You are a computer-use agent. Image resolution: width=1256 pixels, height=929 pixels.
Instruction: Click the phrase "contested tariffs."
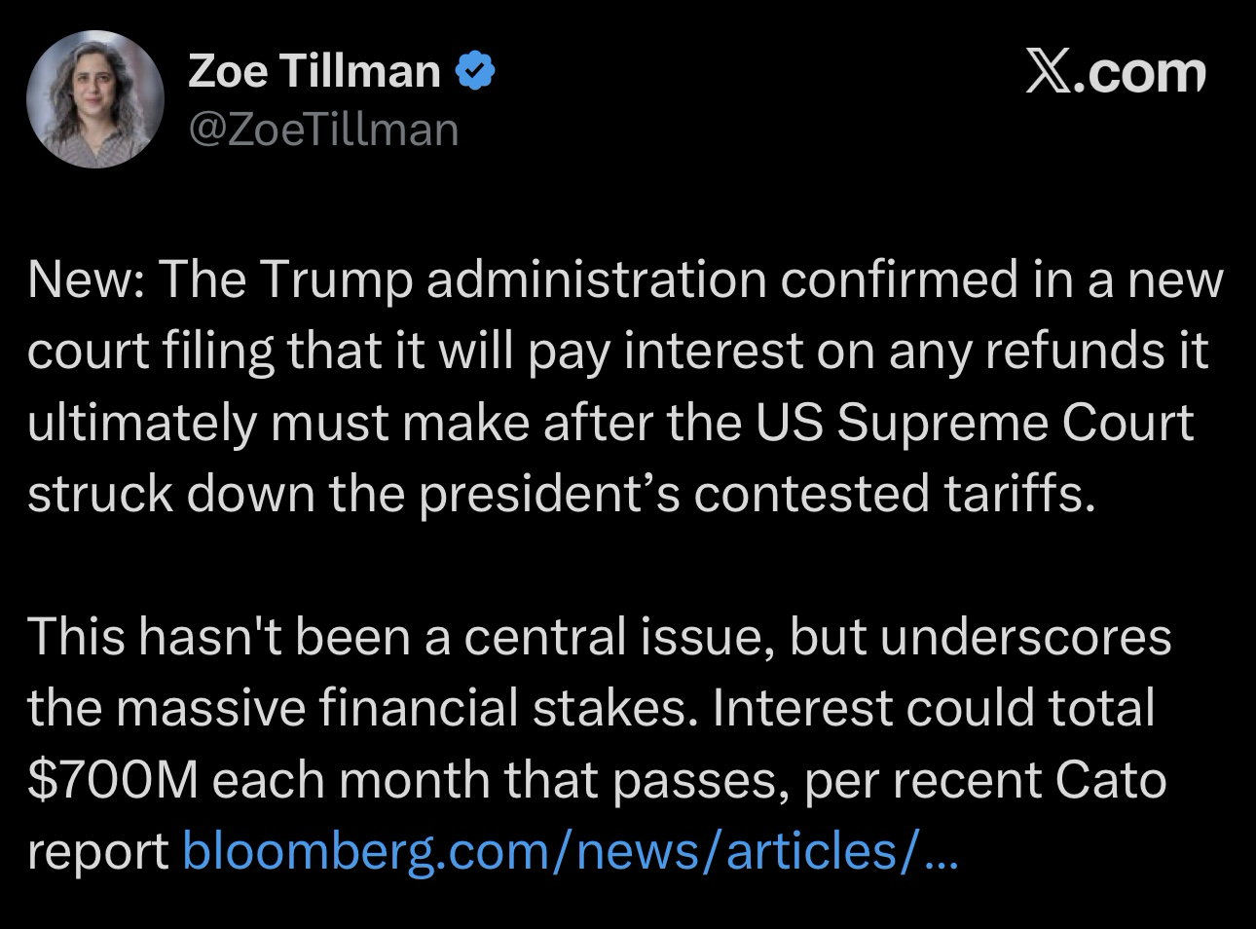(894, 494)
